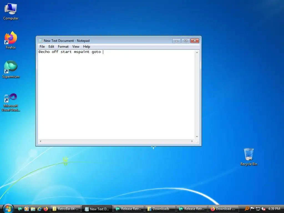Open the Help menu in Notepad
Viewport: 284px width, 213px height.
pyautogui.click(x=87, y=47)
